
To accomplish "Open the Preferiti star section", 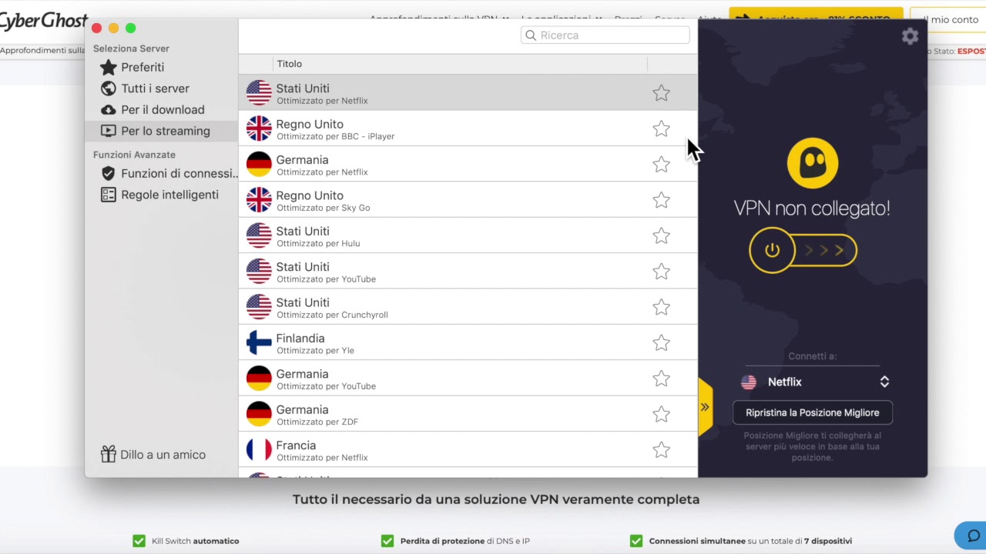I will pyautogui.click(x=143, y=67).
